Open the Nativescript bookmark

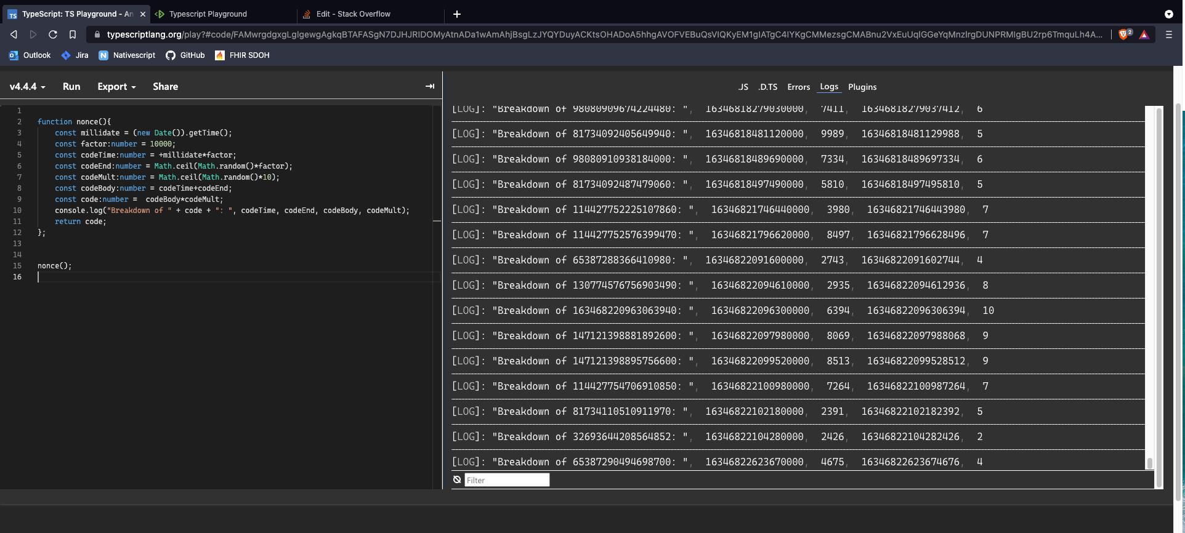coord(127,55)
